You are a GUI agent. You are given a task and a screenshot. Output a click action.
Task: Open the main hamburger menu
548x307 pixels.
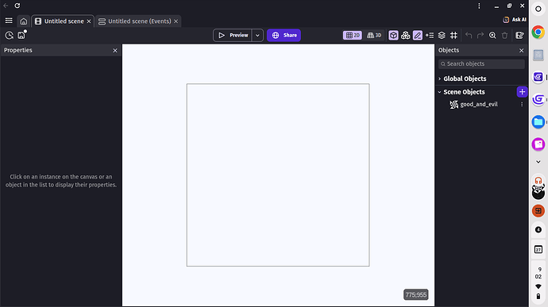click(9, 21)
